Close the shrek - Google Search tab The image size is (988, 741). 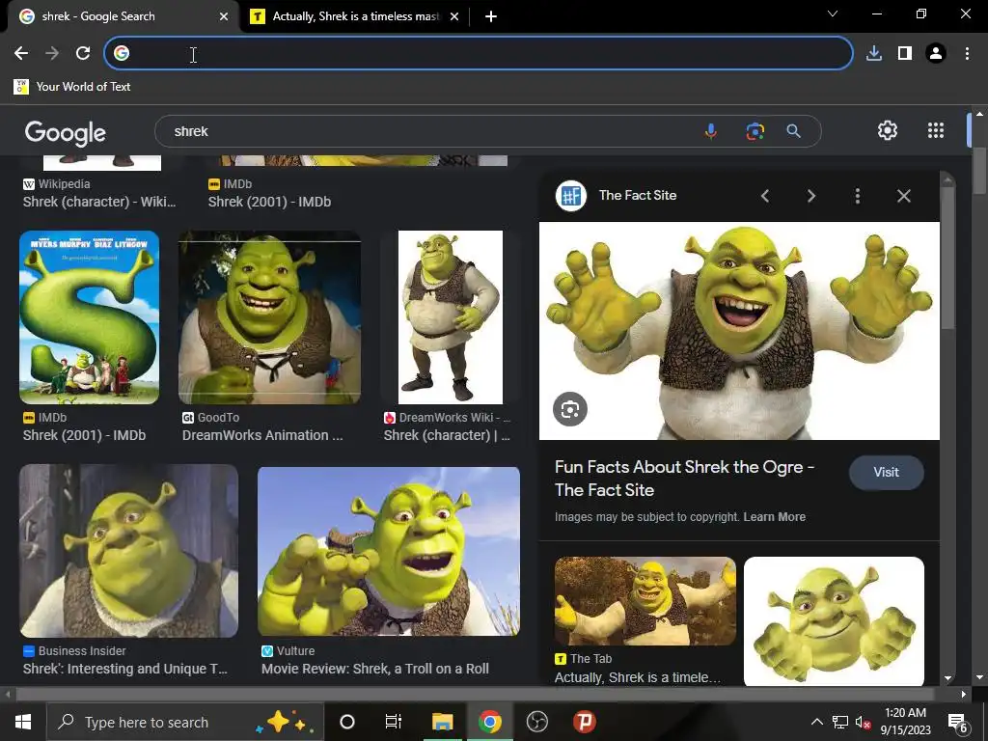coord(224,17)
